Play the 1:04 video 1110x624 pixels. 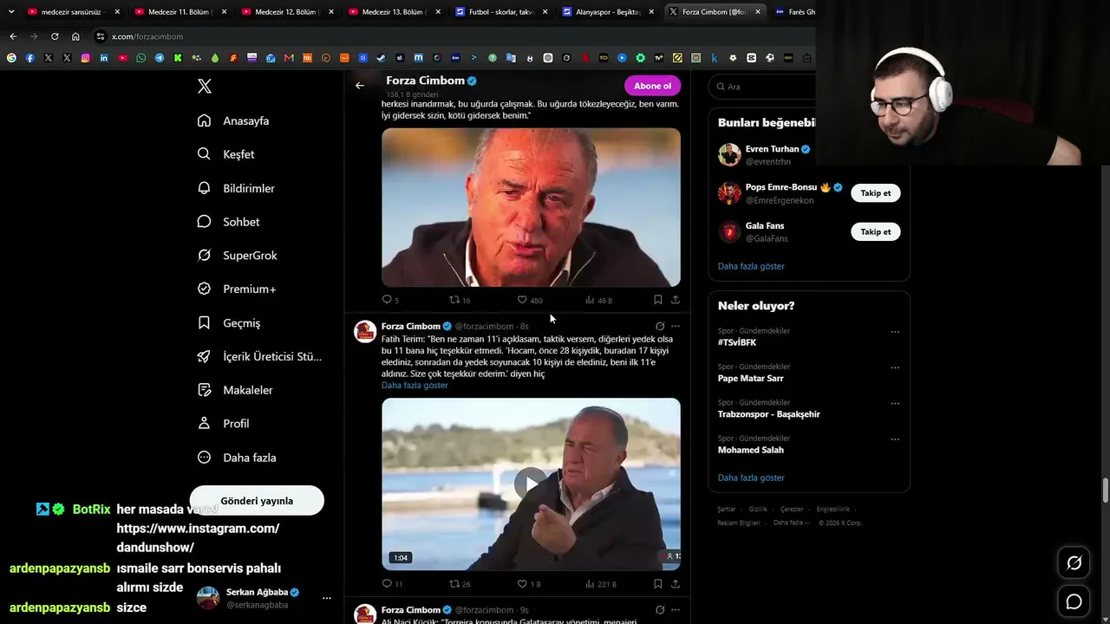531,484
